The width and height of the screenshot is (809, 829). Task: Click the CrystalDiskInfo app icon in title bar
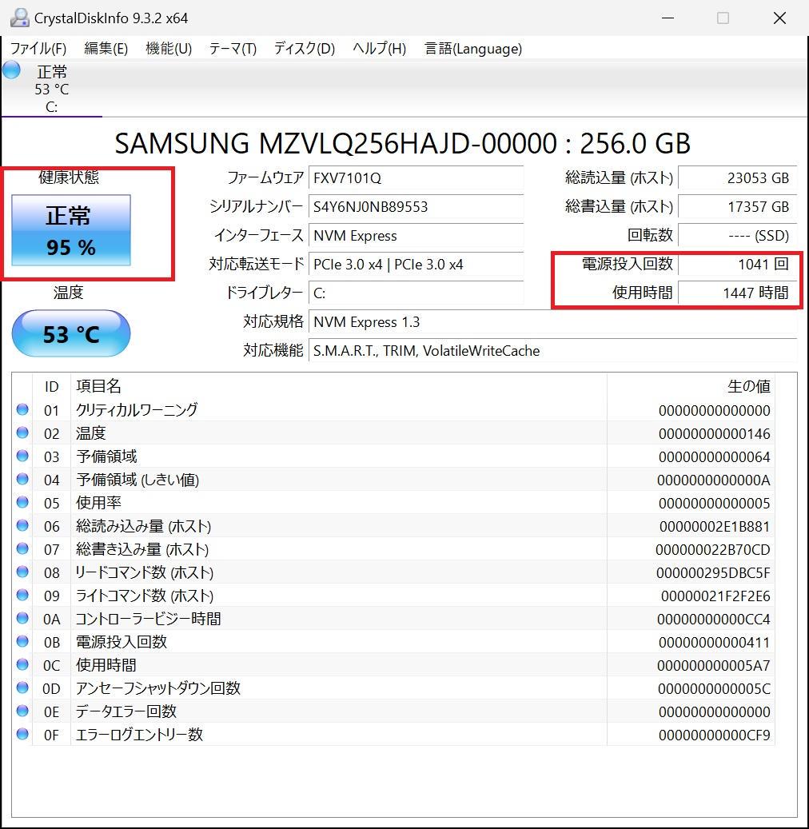19,18
